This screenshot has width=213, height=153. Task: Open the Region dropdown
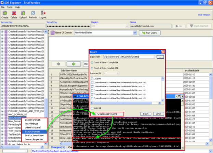[x=127, y=26]
